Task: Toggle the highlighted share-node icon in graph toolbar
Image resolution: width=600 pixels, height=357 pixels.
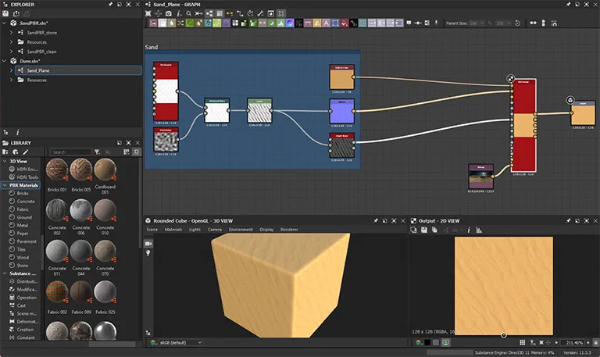Action: coord(209,13)
